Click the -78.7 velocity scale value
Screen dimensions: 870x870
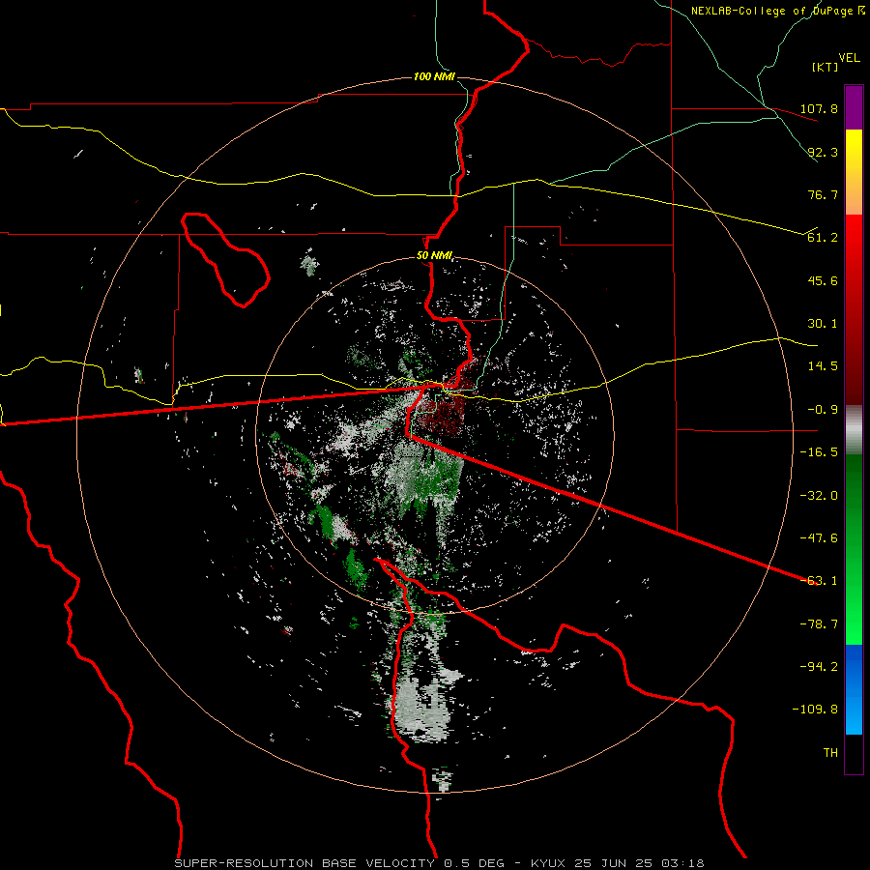[819, 624]
